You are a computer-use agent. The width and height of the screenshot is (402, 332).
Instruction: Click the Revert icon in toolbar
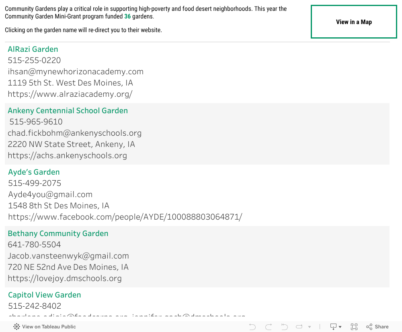[284, 327]
